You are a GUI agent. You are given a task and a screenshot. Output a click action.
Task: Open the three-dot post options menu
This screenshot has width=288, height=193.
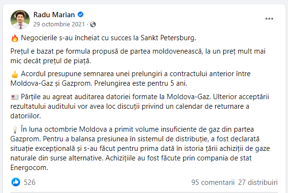pos(270,18)
